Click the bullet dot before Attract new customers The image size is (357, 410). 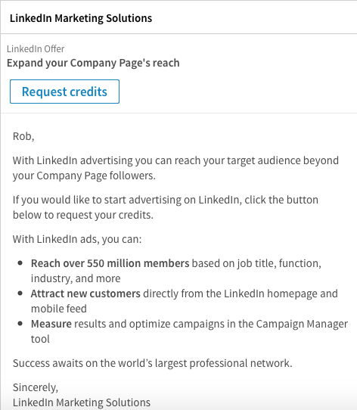(20, 294)
